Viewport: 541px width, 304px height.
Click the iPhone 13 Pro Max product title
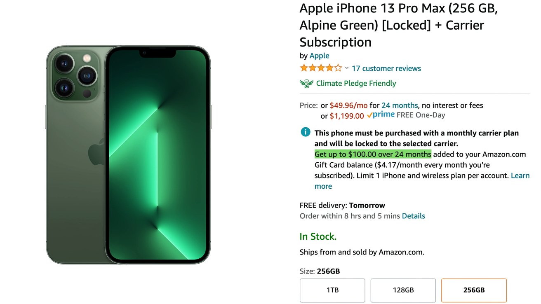click(398, 25)
